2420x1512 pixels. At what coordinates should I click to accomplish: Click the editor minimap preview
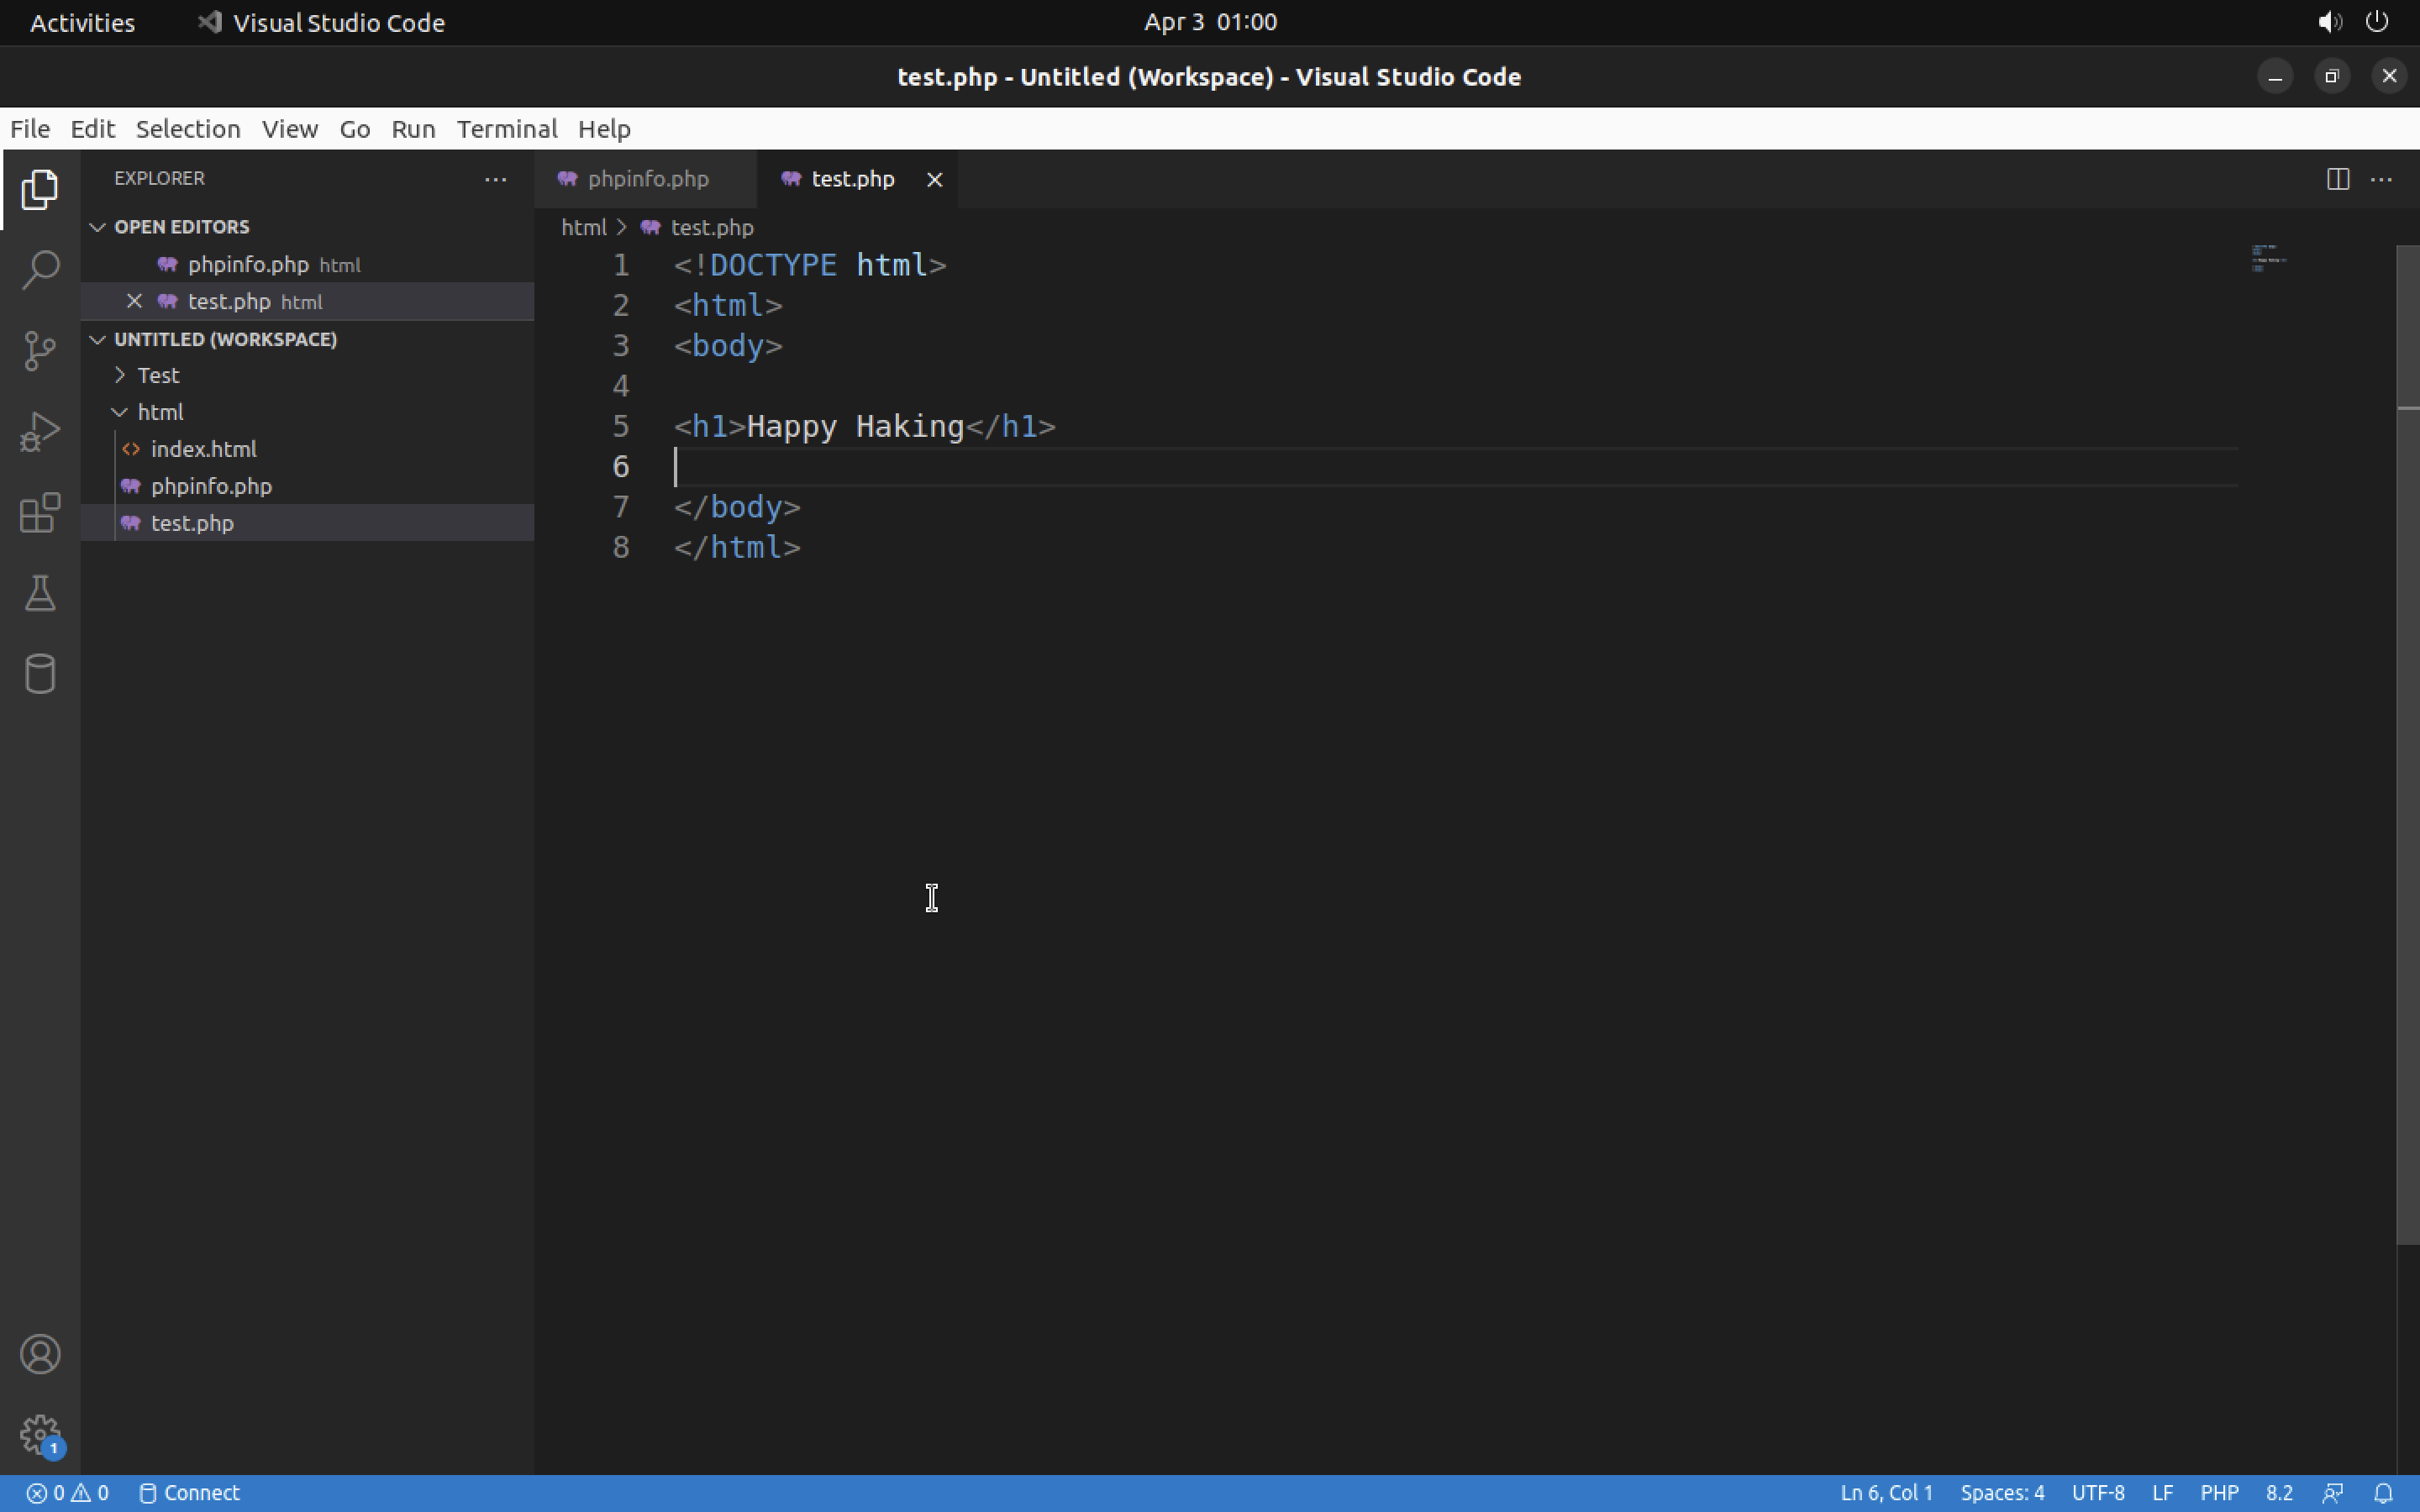tap(2269, 258)
